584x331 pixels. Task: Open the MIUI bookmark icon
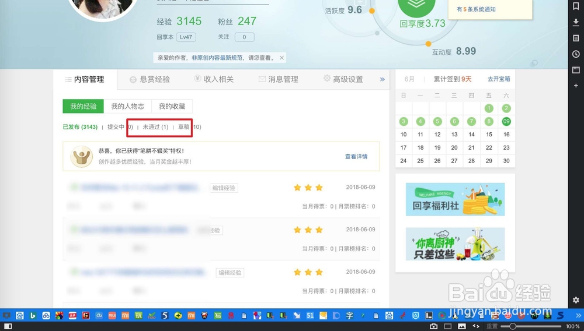coord(112,315)
